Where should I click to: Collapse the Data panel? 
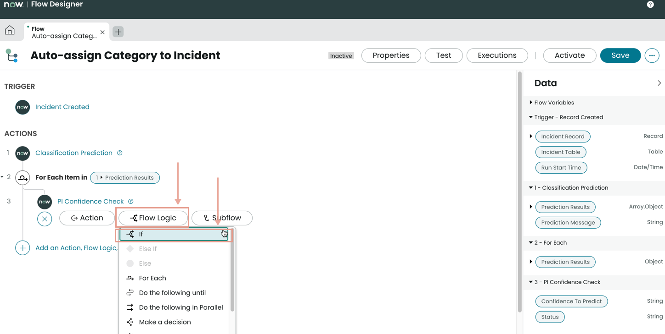click(x=659, y=83)
